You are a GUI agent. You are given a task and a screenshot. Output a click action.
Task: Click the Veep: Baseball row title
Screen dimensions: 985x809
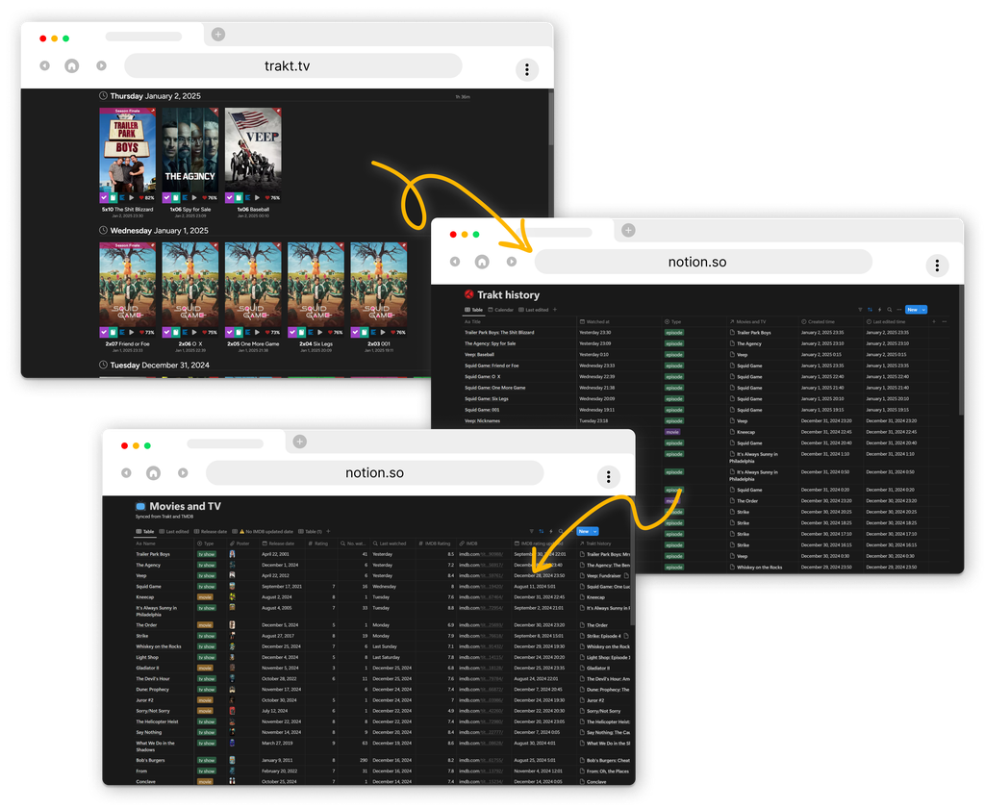(479, 354)
